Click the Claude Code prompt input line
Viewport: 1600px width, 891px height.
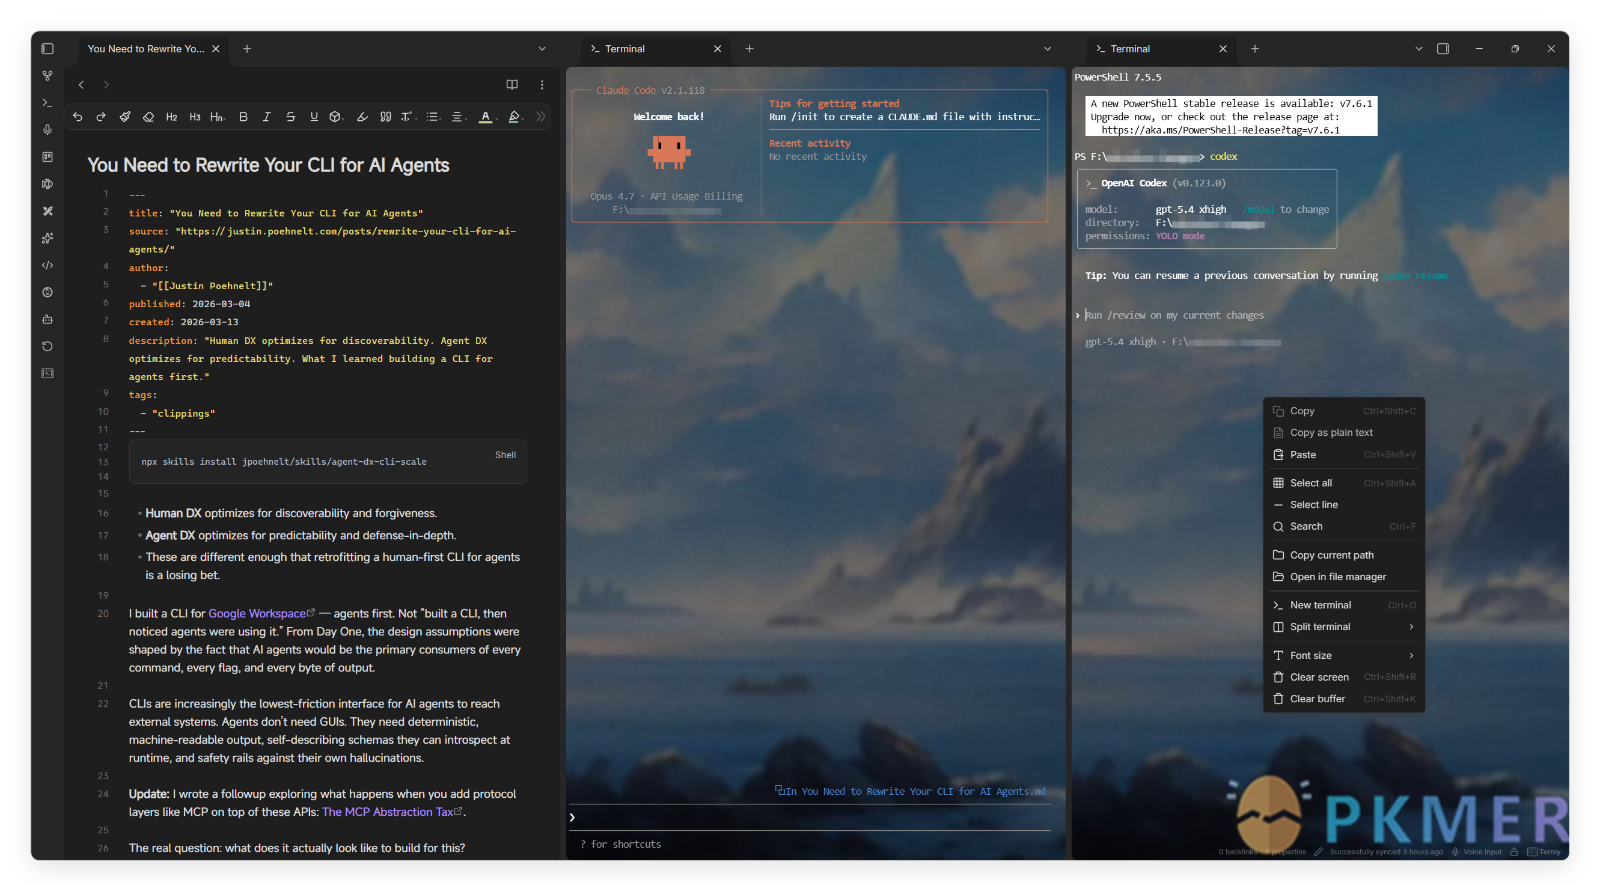click(810, 817)
